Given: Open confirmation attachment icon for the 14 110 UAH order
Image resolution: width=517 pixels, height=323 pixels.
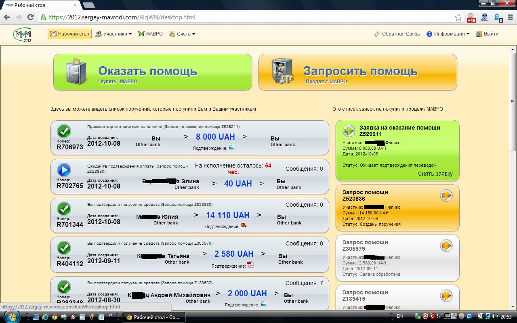Looking at the screenshot, I should click(244, 226).
